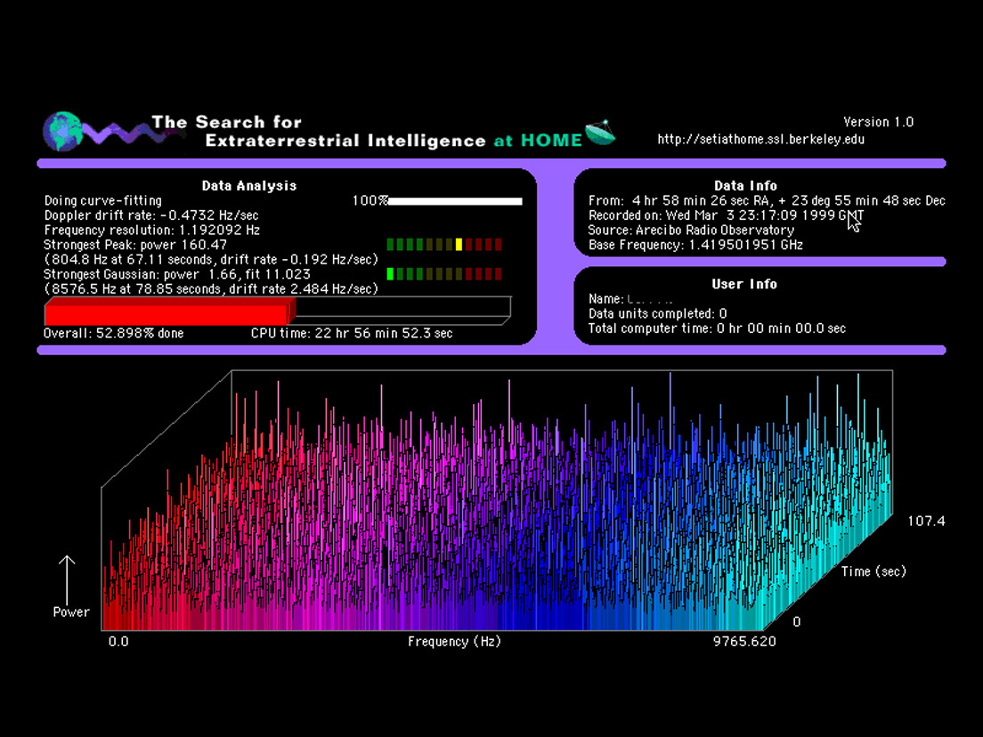Click the Time (sec) axis label
This screenshot has height=737, width=983.
point(873,571)
